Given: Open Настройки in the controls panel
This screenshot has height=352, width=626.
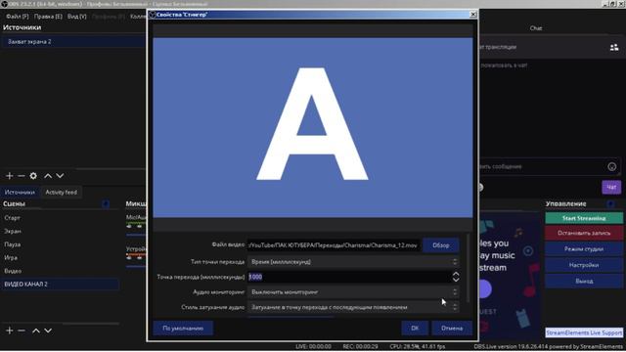Looking at the screenshot, I should click(584, 265).
